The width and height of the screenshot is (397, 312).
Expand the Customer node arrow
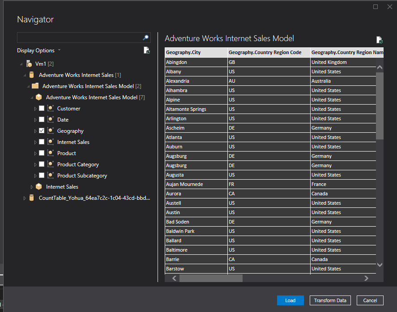[x=35, y=109]
